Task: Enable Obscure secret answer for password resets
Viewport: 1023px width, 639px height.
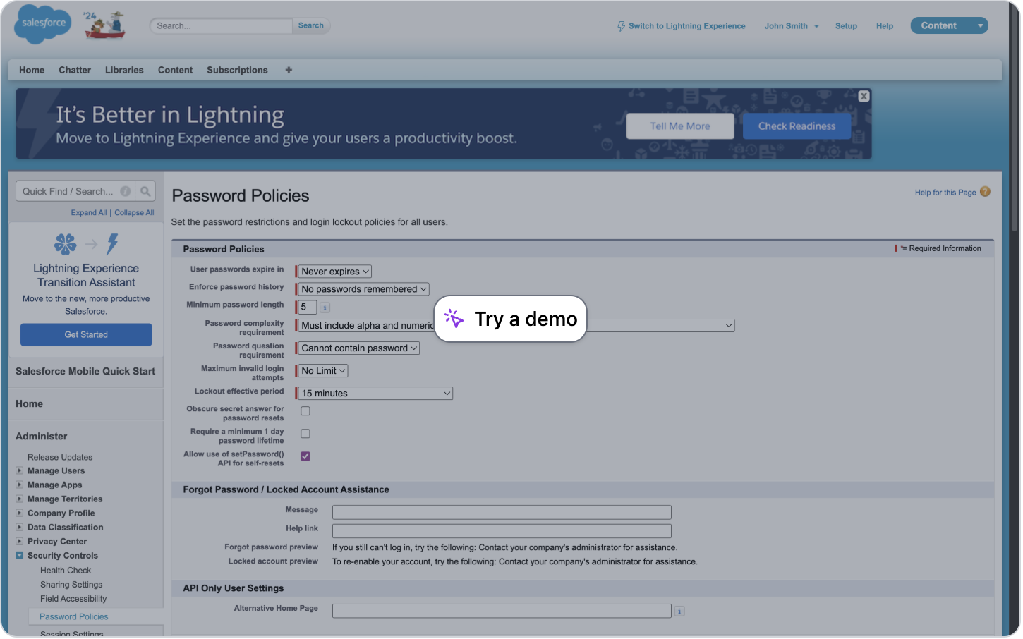Action: coord(305,410)
